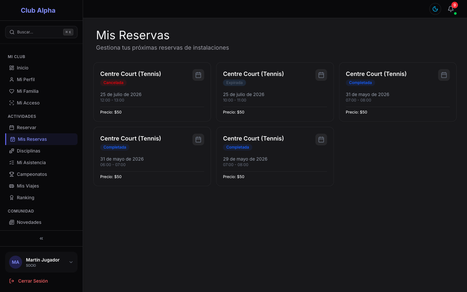Click the Mi Acceso scan icon
The image size is (467, 292).
12,103
